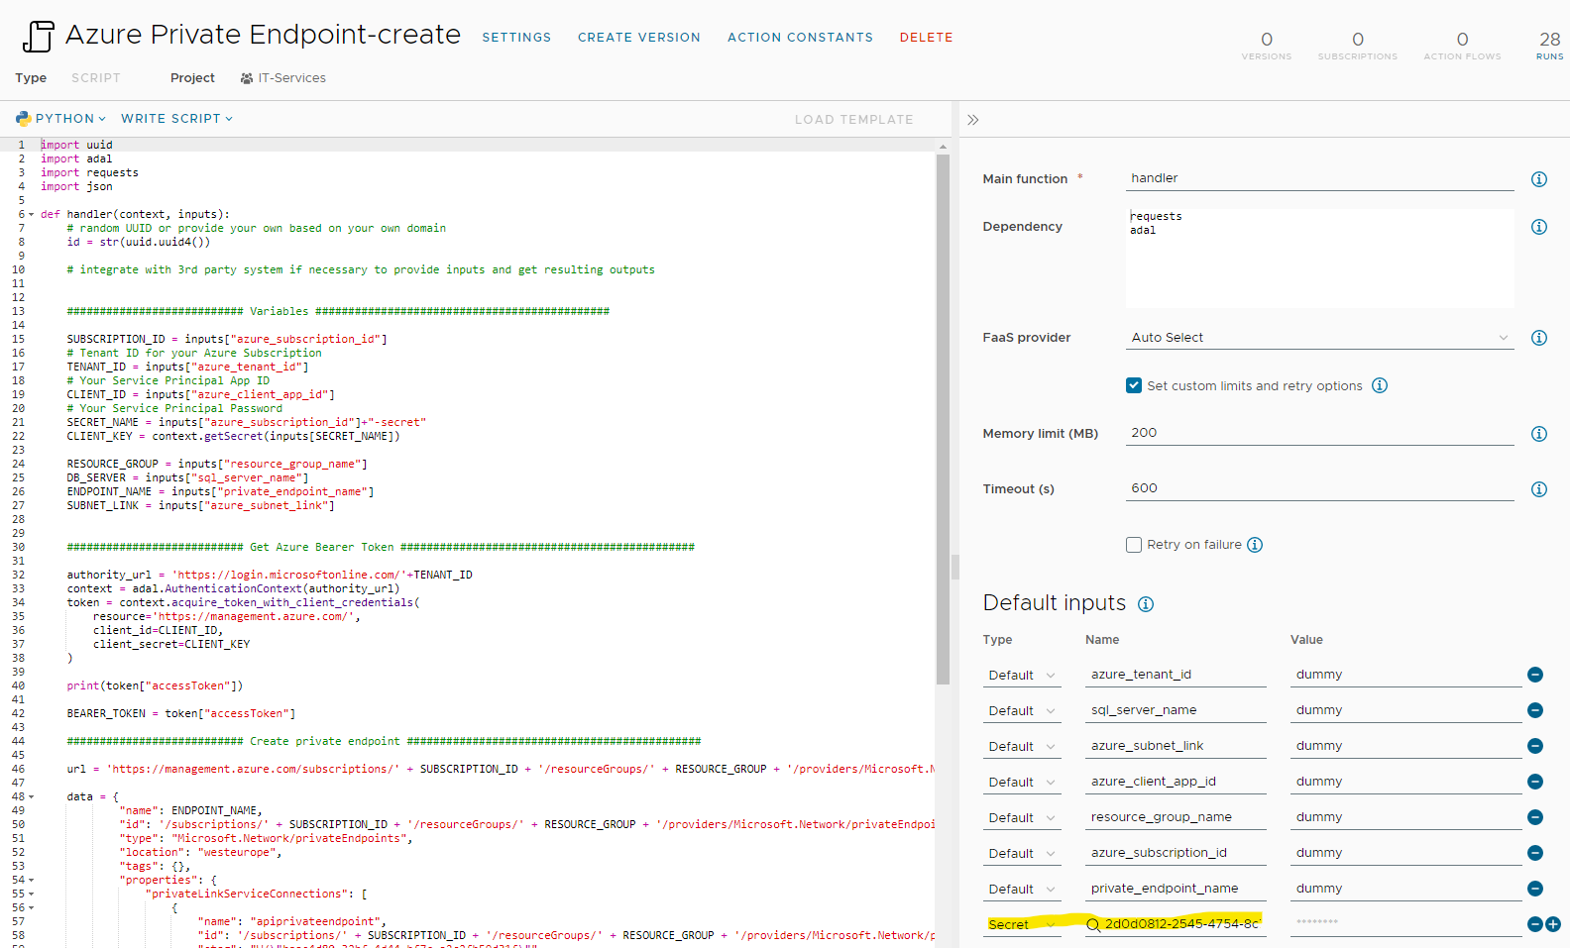Enable Retry on failure checkbox
This screenshot has height=948, width=1570.
(x=1134, y=545)
